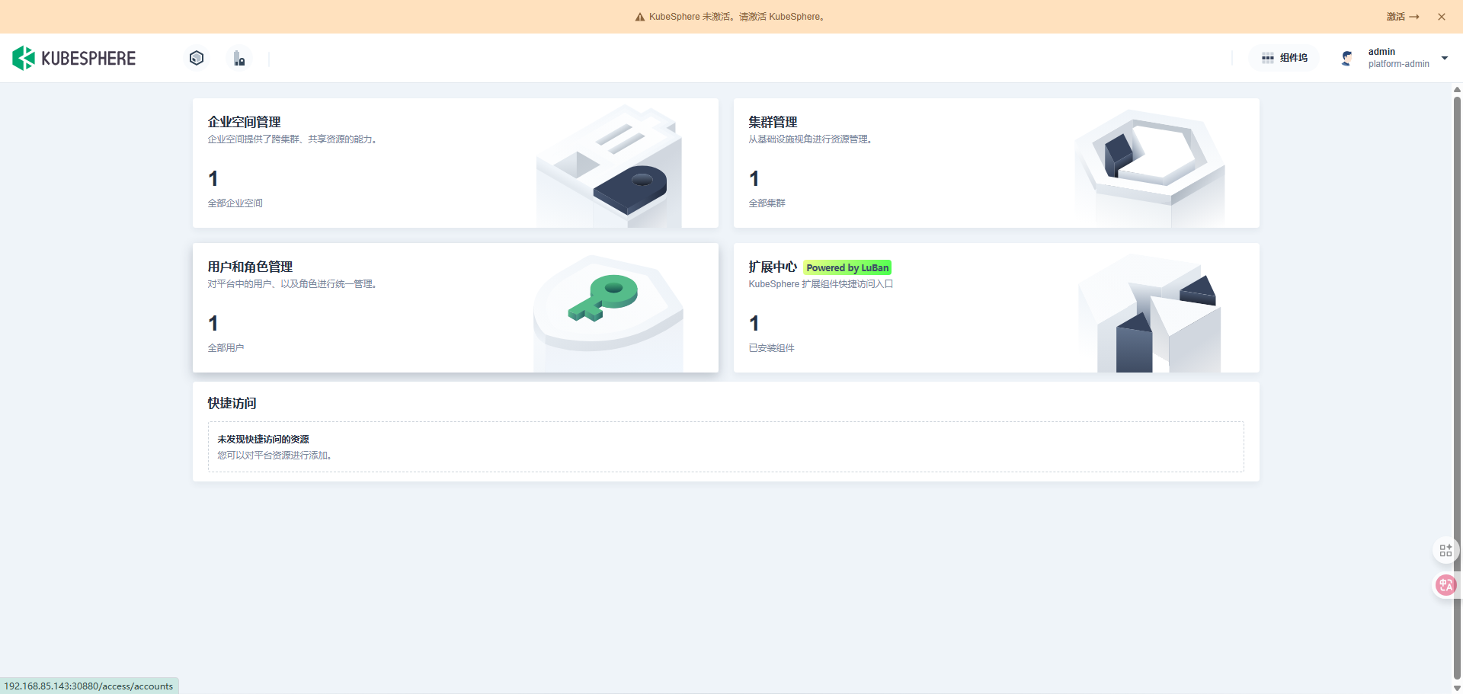Click the admin user avatar
Screen dimensions: 1463x694
(x=1347, y=58)
